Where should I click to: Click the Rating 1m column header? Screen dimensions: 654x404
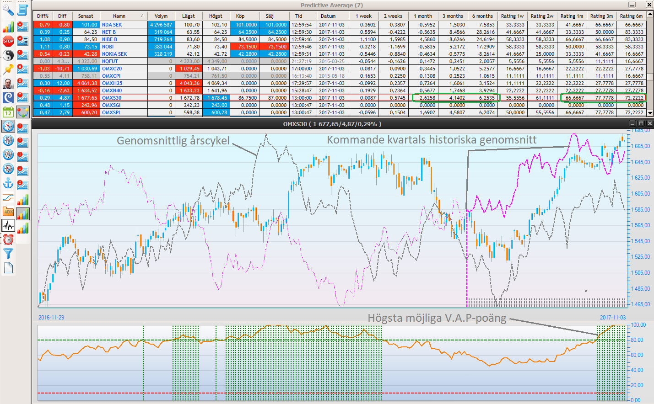pos(572,16)
